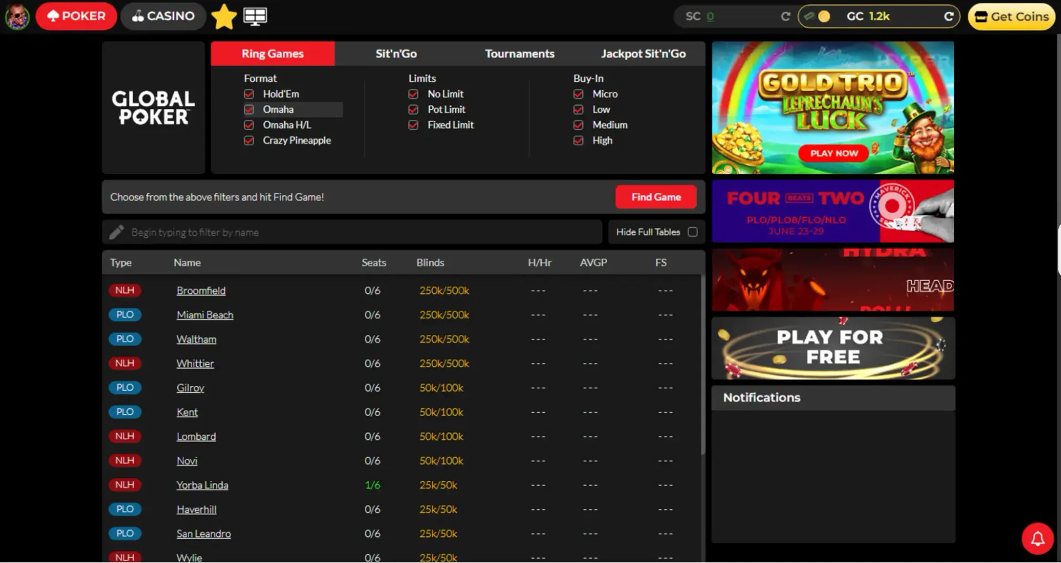Click the NLH badge for Broomfield
This screenshot has width=1061, height=563.
125,290
